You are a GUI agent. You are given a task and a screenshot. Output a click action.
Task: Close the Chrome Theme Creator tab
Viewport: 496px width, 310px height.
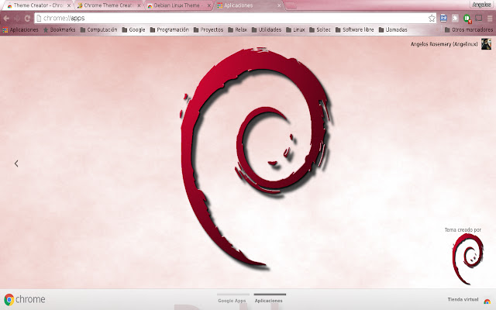click(x=139, y=5)
